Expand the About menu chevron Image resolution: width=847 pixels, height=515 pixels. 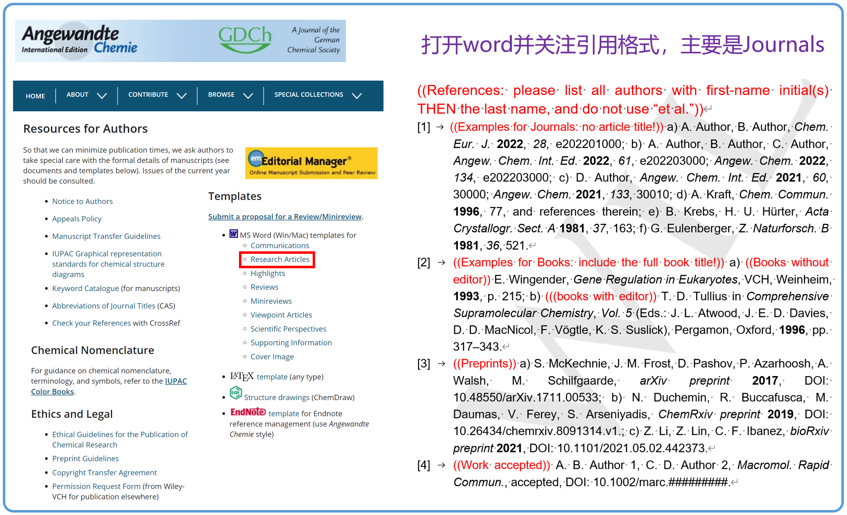pyautogui.click(x=102, y=96)
